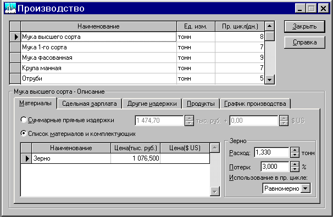Click the Цена($ US) column header
Screen dimensions: 333x217
(185, 148)
